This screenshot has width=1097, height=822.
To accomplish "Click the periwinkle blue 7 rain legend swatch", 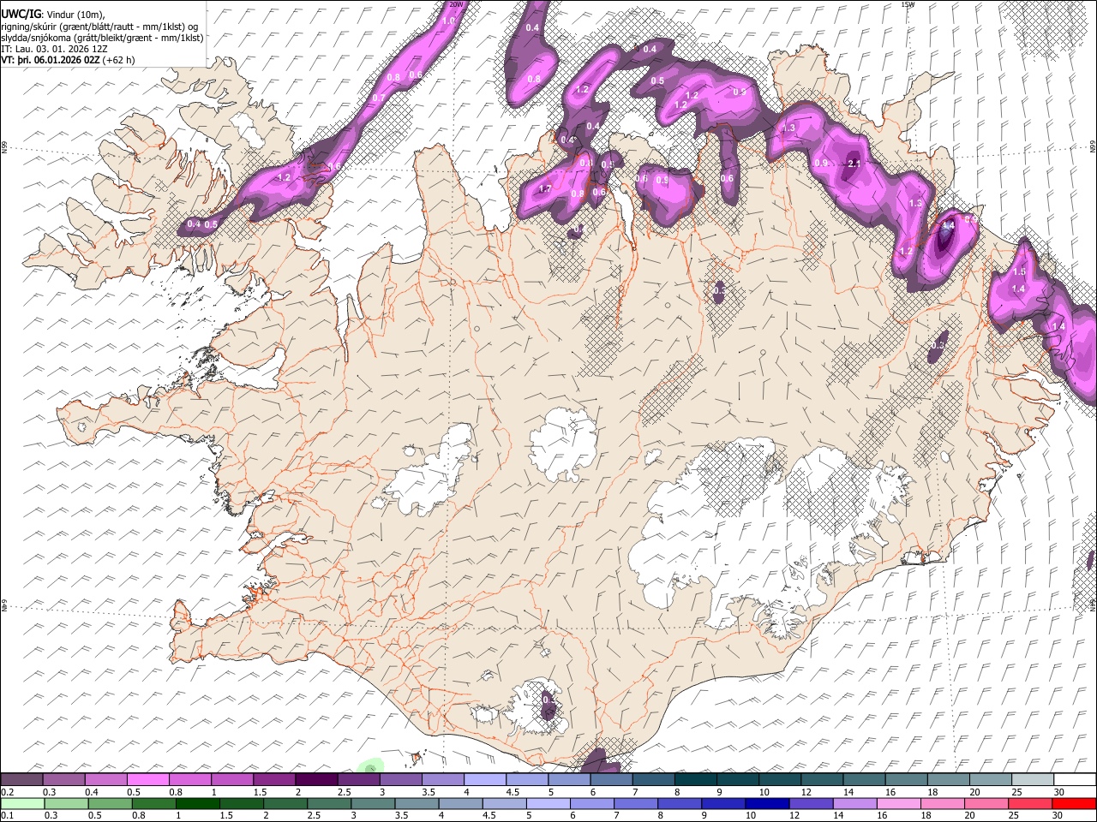I will coord(635,803).
